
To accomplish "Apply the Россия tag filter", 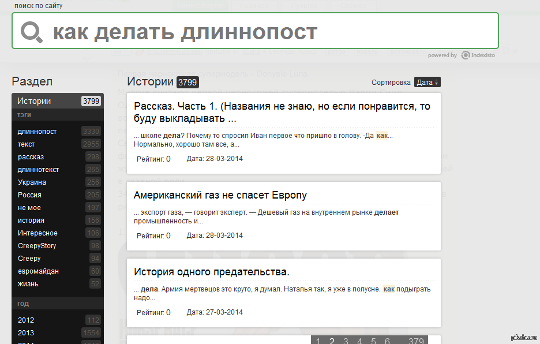I will 29,195.
